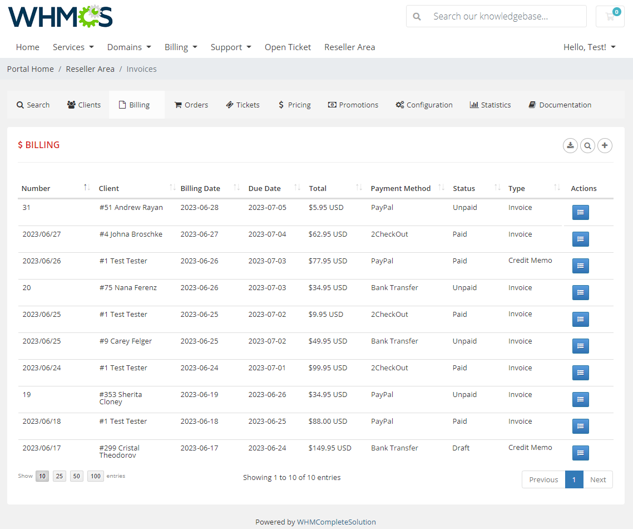
Task: Click the Next pagination button
Action: coord(598,479)
